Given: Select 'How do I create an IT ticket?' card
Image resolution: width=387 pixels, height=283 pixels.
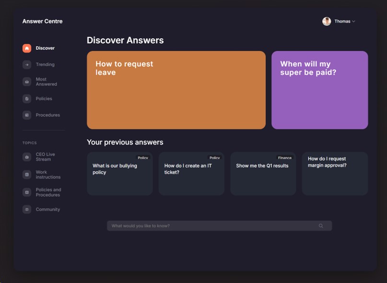Looking at the screenshot, I should [191, 174].
